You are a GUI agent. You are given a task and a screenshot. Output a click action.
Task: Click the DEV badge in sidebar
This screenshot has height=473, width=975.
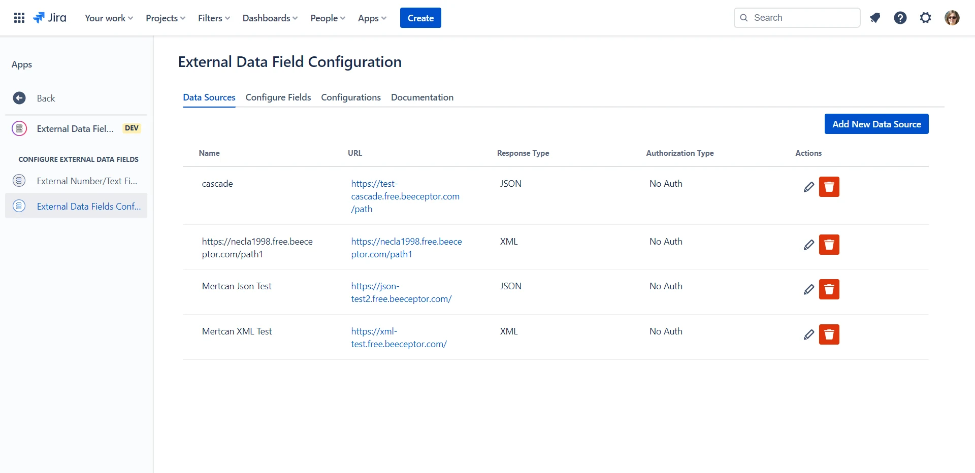click(x=132, y=128)
